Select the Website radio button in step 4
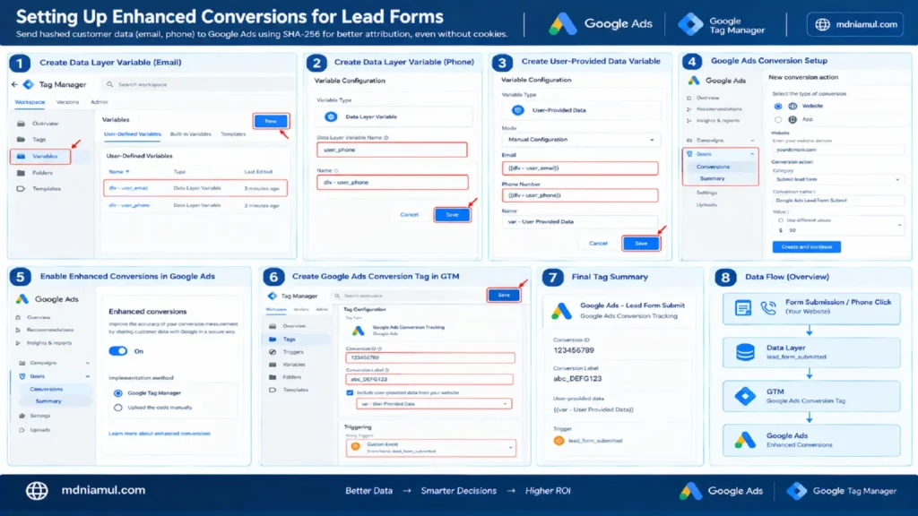Viewport: 918px width, 516px height. (x=777, y=107)
